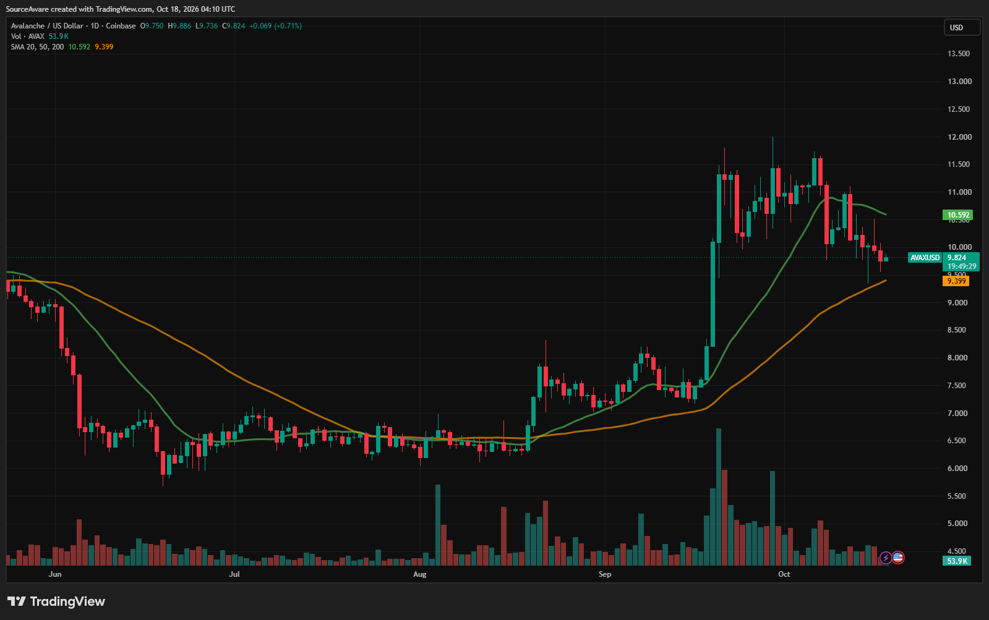Click the Jun label on the time axis

[55, 574]
